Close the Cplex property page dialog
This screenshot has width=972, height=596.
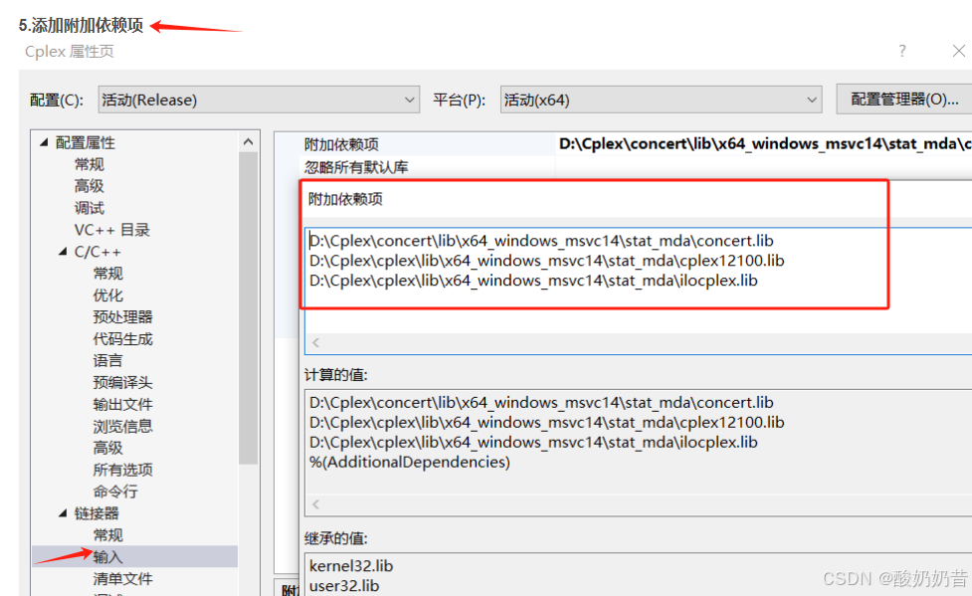coord(958,51)
